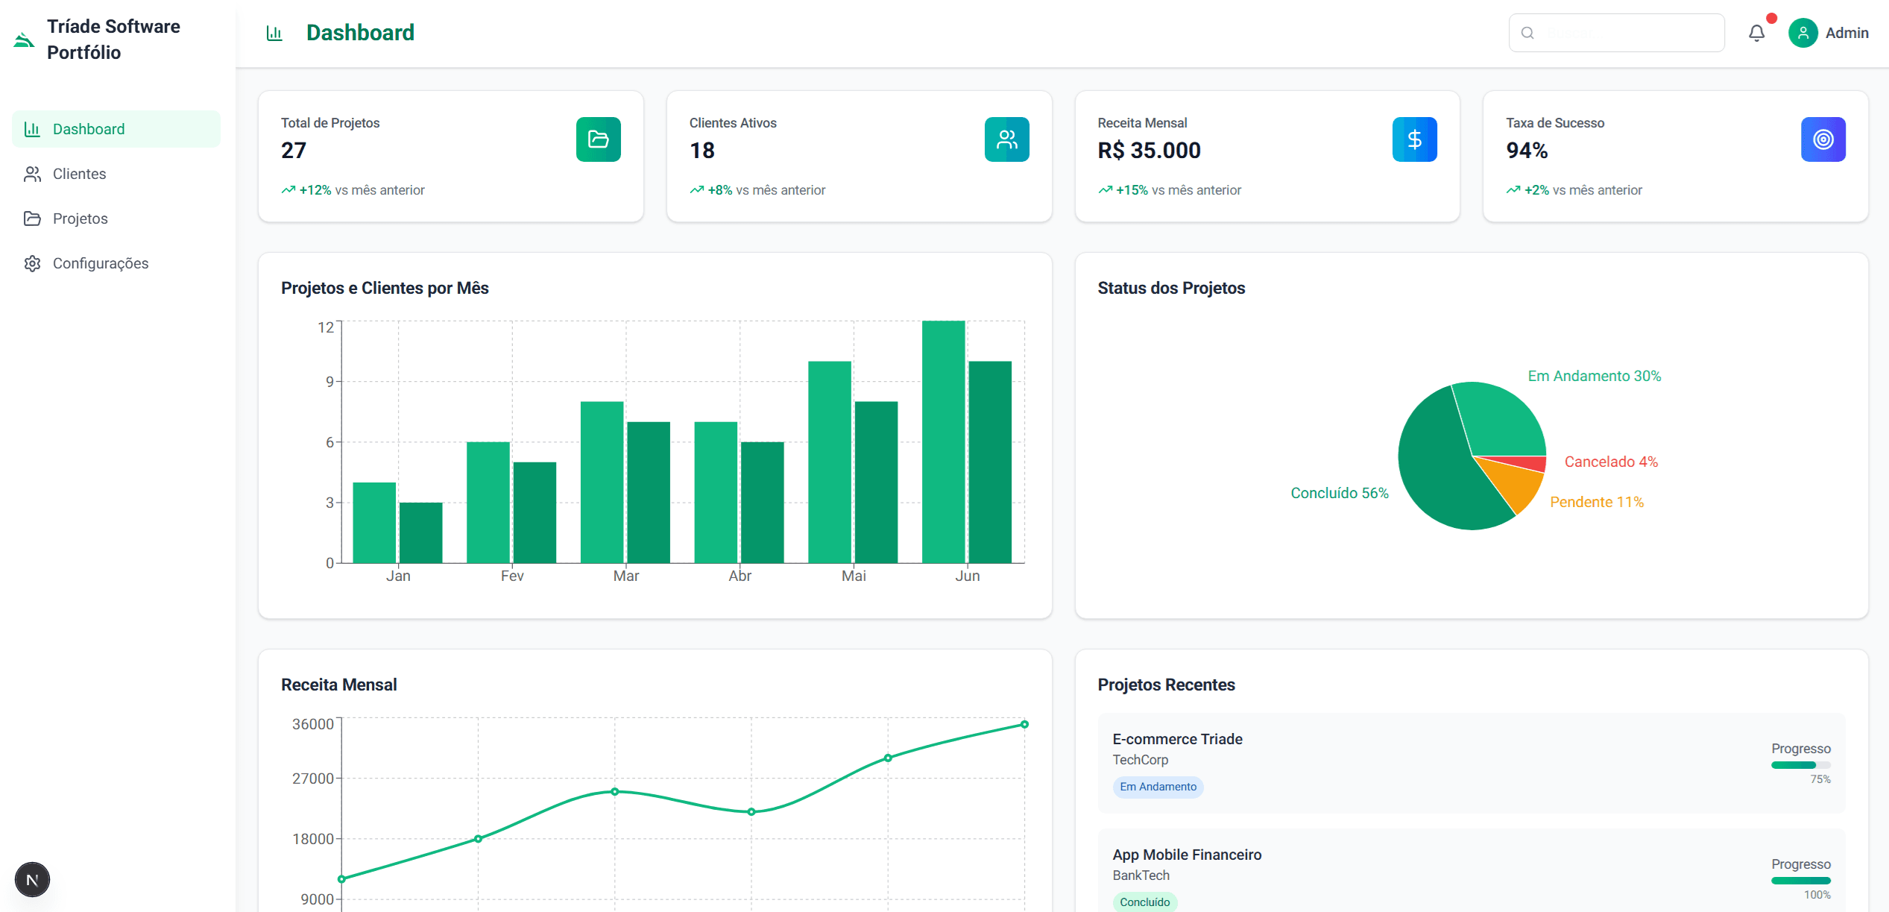1889x912 pixels.
Task: Go to Clientes in sidebar
Action: pyautogui.click(x=116, y=174)
